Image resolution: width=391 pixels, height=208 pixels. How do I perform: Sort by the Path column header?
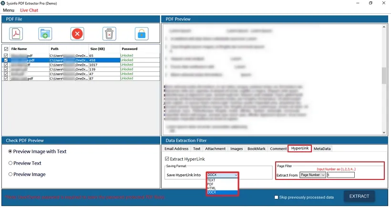(x=69, y=49)
